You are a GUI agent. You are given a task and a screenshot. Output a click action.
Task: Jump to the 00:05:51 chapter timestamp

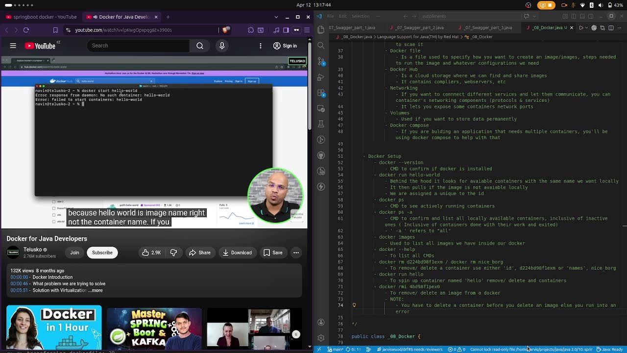[20, 290]
